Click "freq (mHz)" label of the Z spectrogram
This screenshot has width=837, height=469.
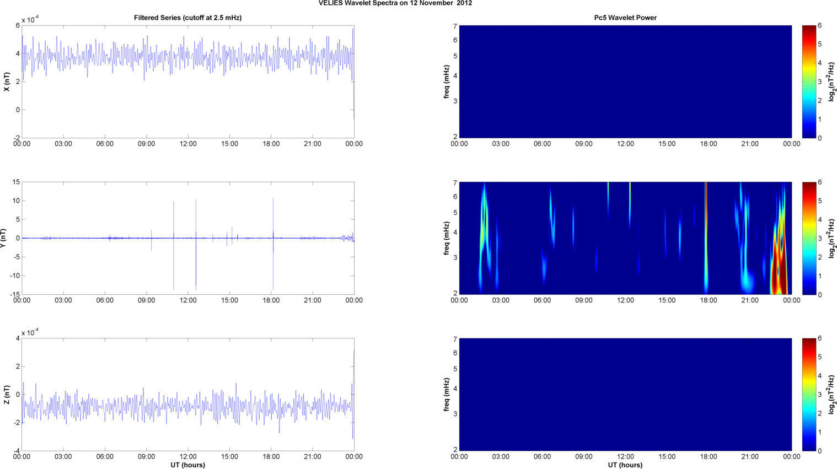(x=447, y=395)
